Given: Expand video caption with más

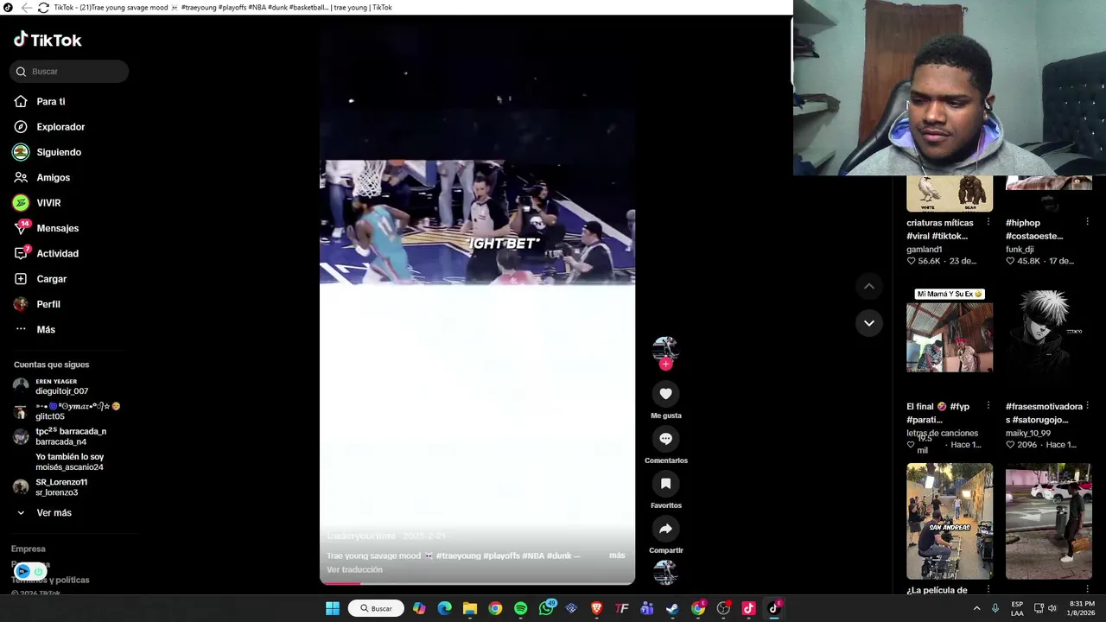Looking at the screenshot, I should pyautogui.click(x=617, y=555).
